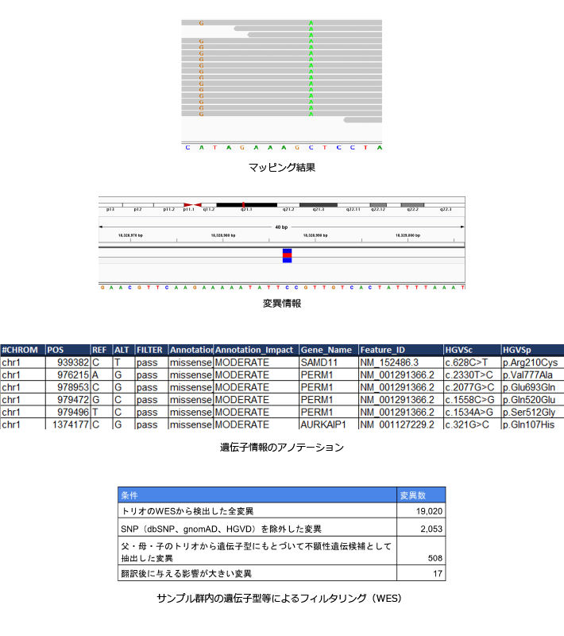Select the HGVSp column header
This screenshot has width=564, height=636.
[531, 350]
